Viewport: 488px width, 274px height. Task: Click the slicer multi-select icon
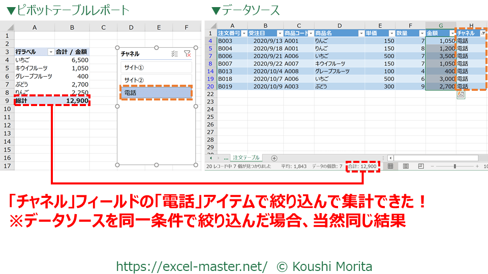point(174,53)
